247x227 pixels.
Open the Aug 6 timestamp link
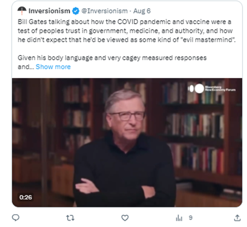142,11
